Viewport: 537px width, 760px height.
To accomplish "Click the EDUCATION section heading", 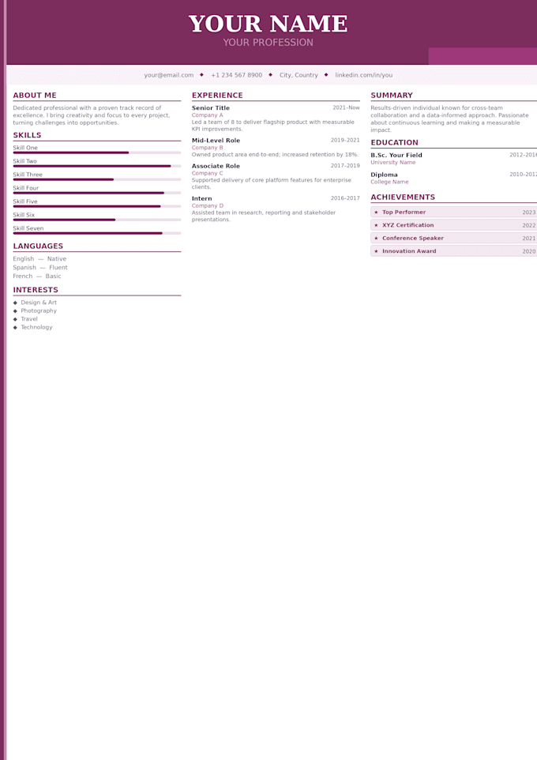I will 395,142.
